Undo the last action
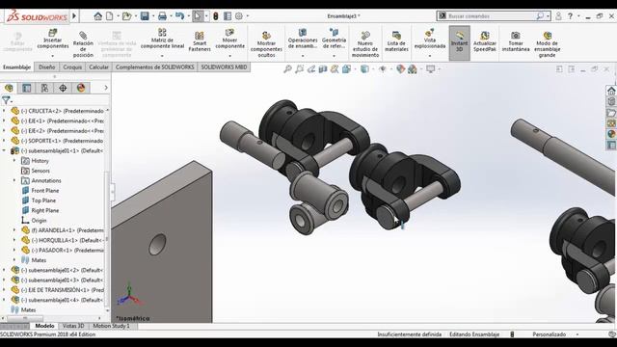617x347 pixels. point(180,16)
